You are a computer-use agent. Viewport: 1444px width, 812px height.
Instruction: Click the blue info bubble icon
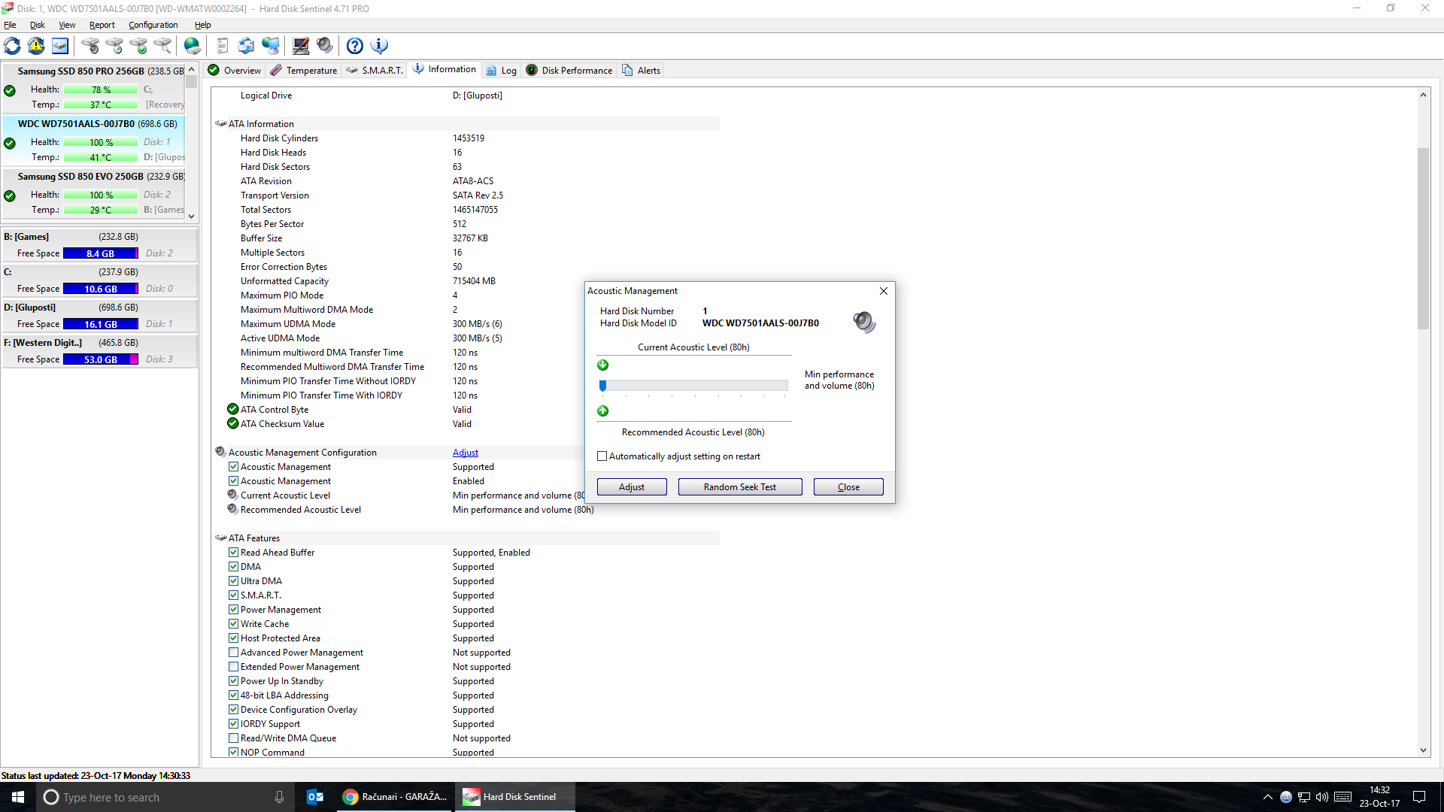[380, 46]
